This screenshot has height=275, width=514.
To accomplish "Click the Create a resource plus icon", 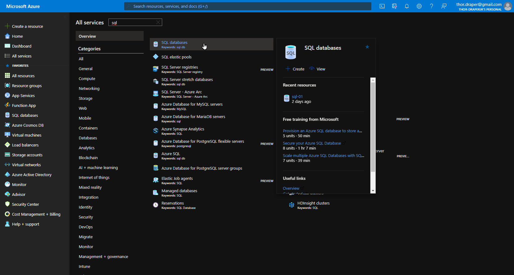I will coord(7,26).
